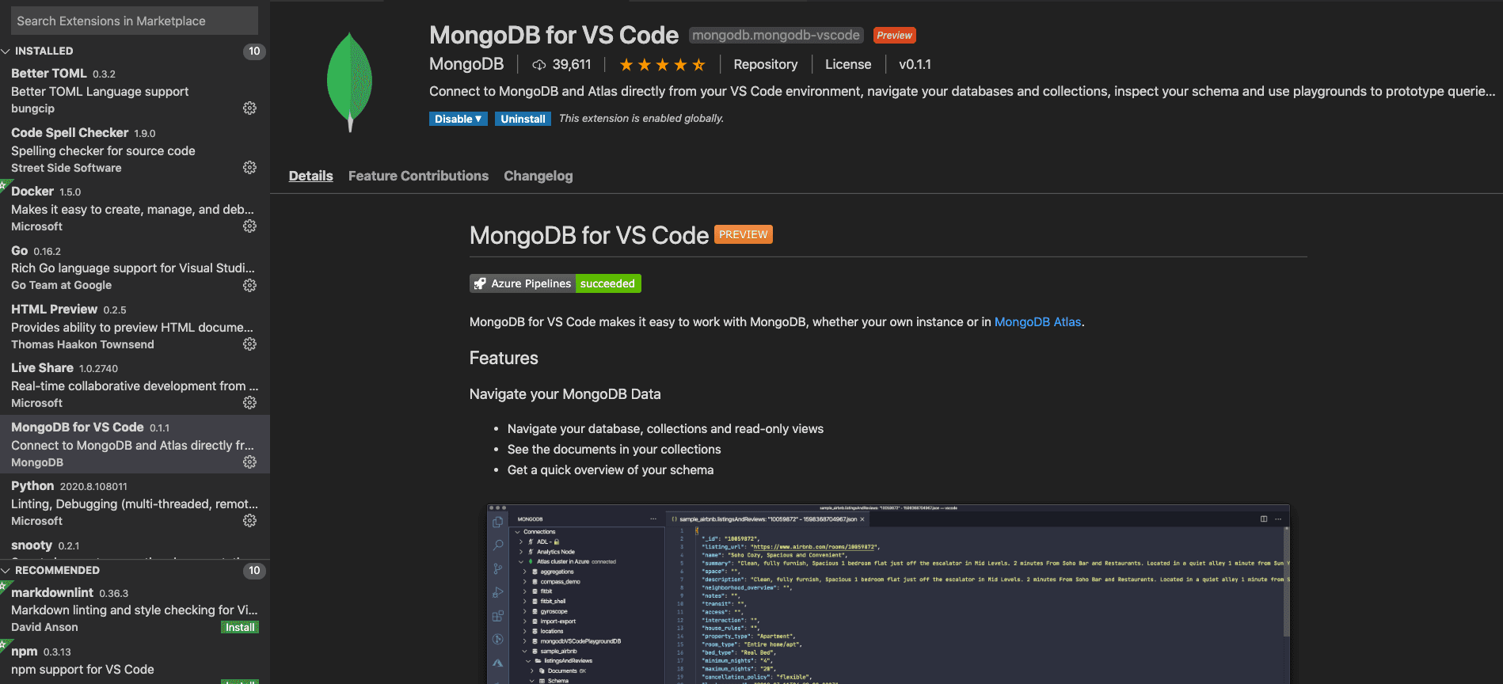
Task: Open HTML Preview extension gear menu
Action: click(249, 344)
